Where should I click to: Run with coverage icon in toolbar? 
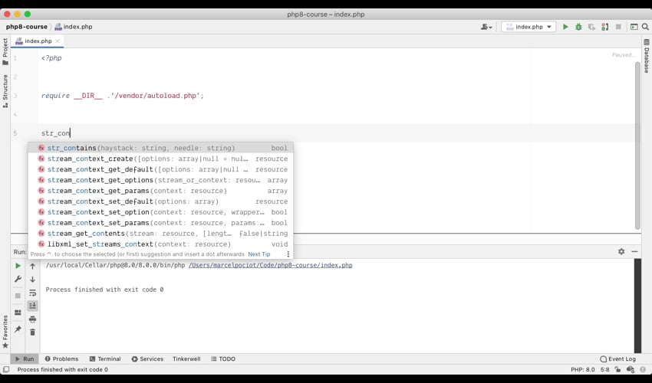(x=591, y=27)
